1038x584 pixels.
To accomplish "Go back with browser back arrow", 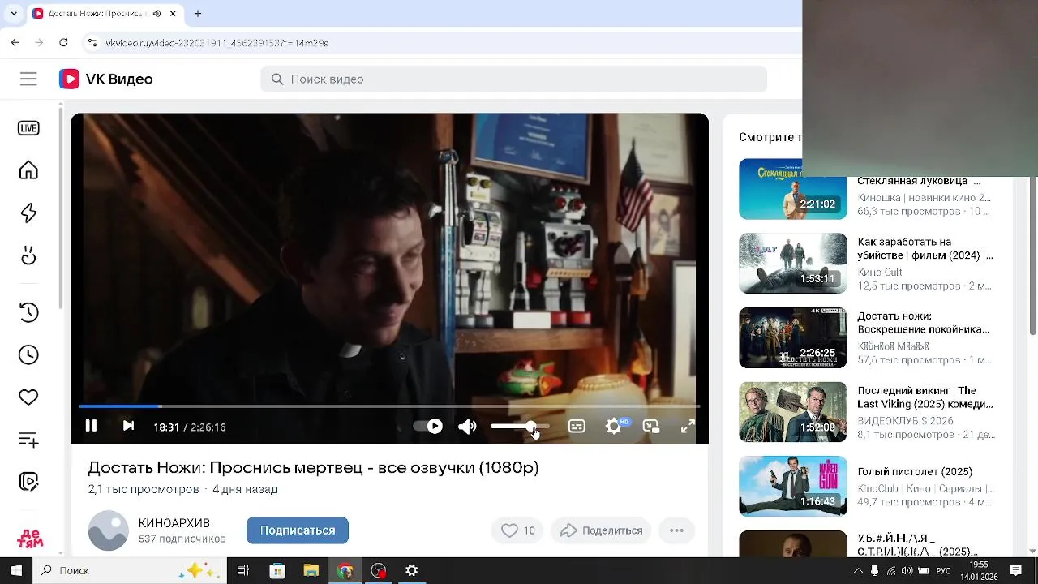I will point(15,42).
